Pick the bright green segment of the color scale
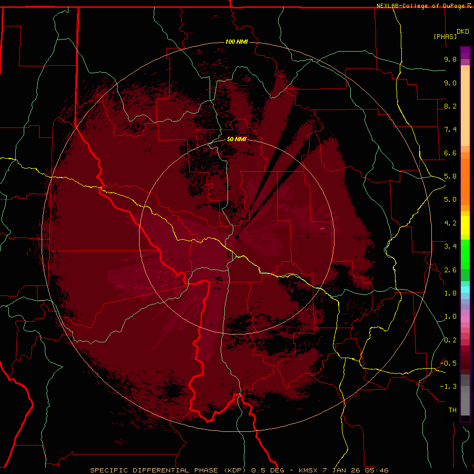 pos(465,255)
